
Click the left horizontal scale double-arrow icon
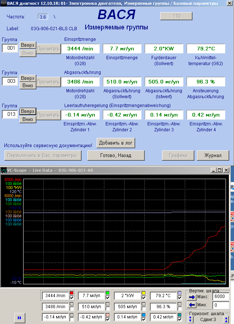pyautogui.click(x=190, y=320)
